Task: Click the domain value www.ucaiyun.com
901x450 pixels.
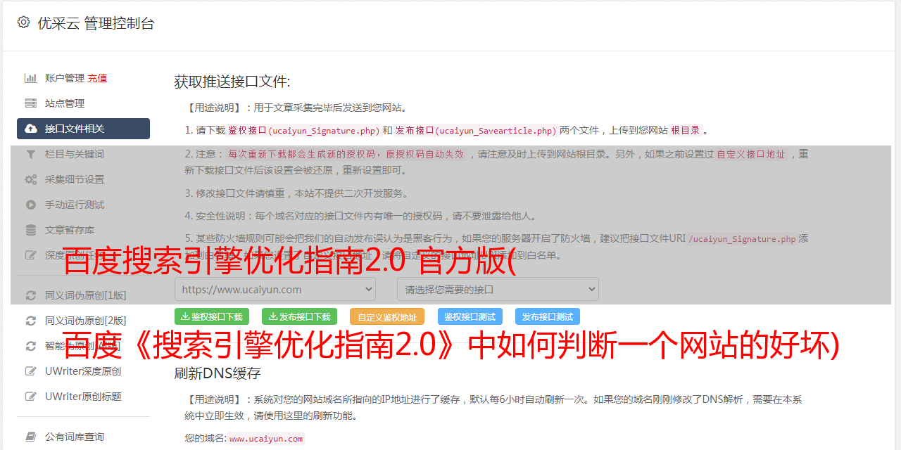Action: coord(266,439)
